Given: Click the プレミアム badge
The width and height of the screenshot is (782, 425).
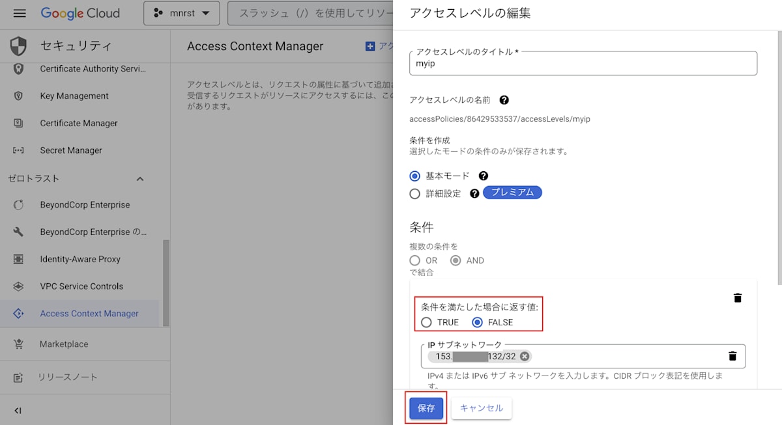Looking at the screenshot, I should click(512, 193).
